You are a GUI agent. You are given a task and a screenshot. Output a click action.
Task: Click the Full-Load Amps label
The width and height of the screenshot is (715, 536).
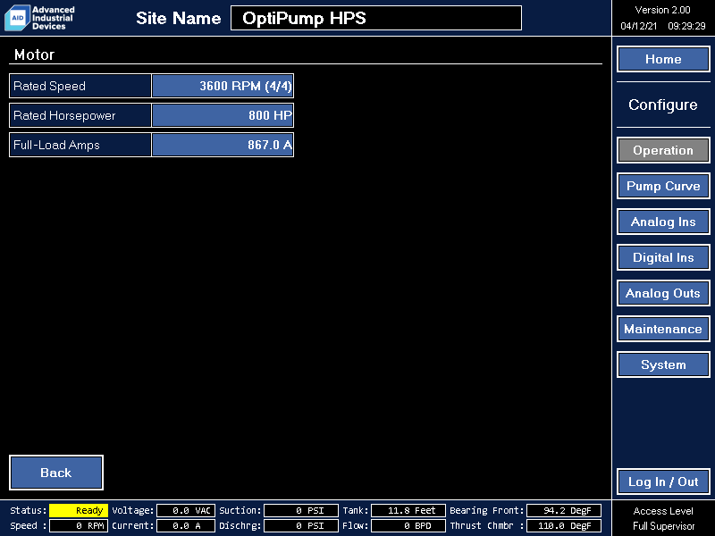tap(56, 145)
